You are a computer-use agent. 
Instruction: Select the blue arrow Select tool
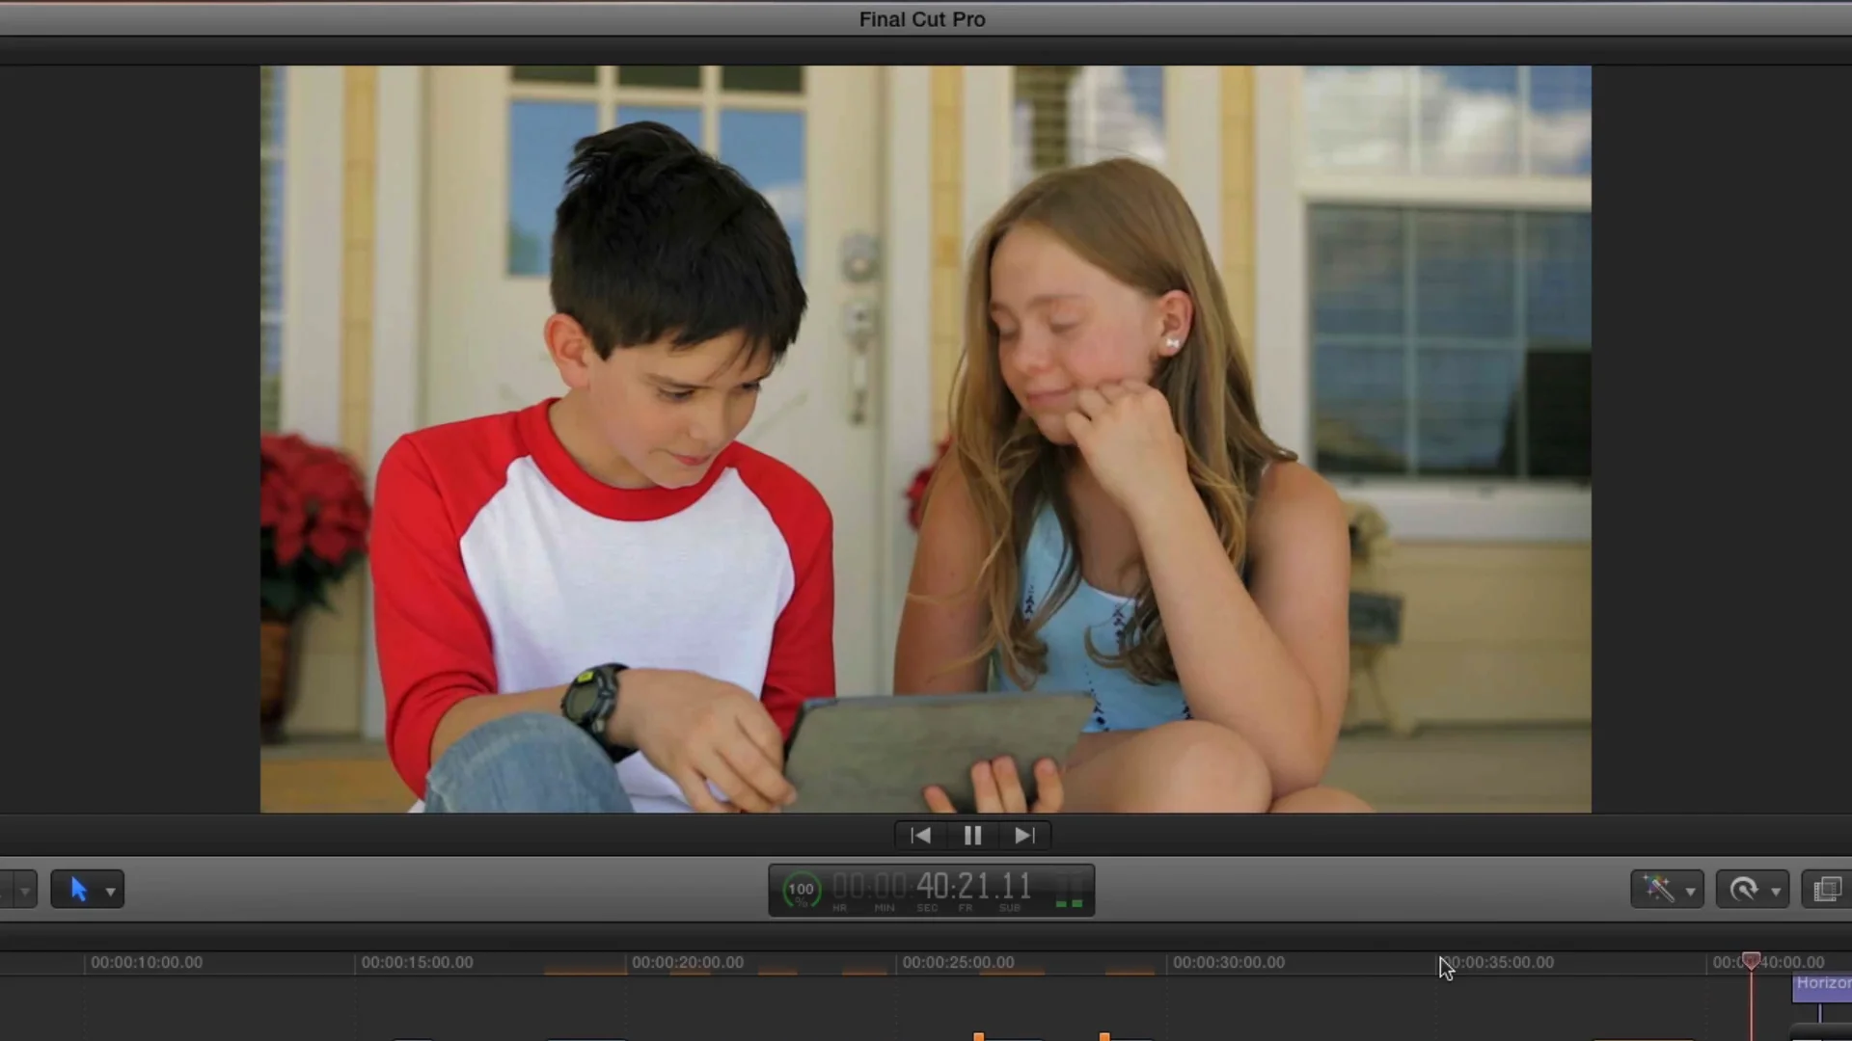coord(79,890)
